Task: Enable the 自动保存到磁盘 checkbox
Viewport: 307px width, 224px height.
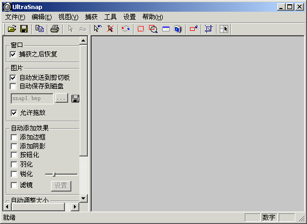Action: pos(13,86)
